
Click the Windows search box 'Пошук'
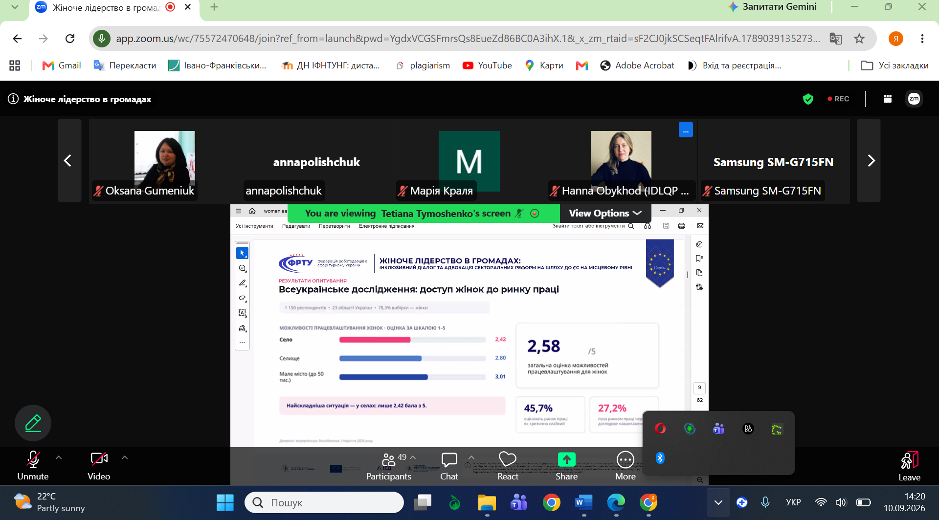(324, 502)
